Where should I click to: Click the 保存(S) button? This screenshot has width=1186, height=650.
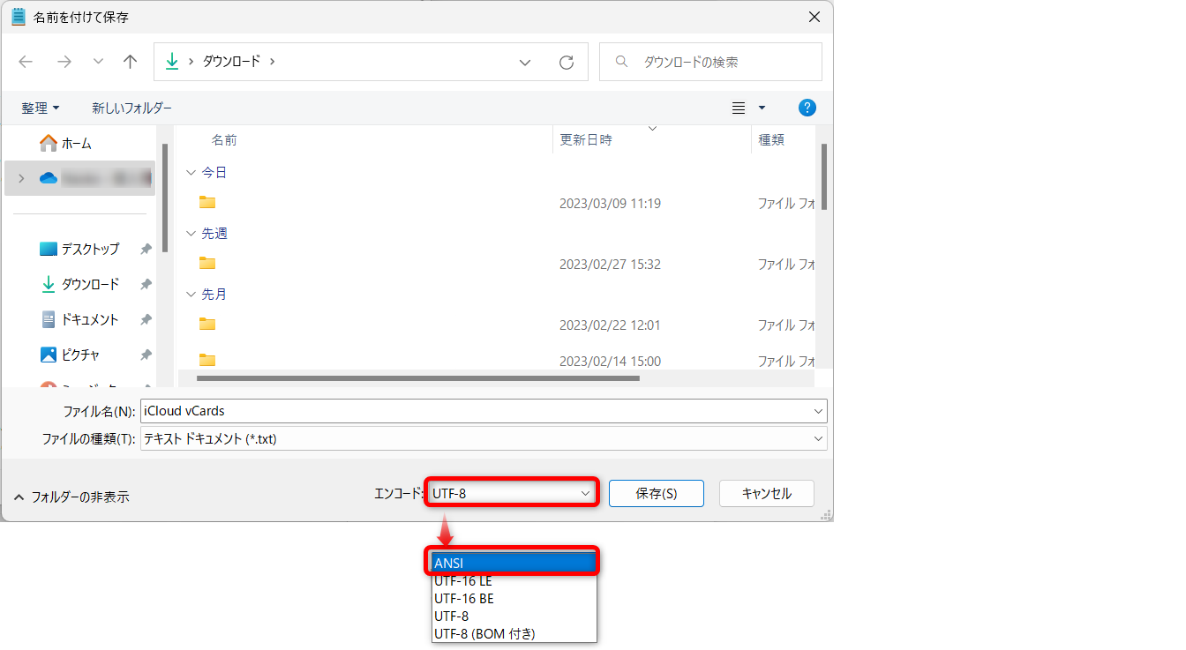point(657,494)
